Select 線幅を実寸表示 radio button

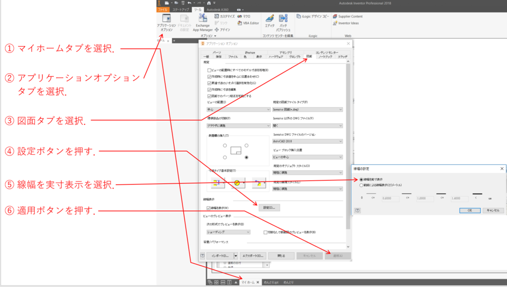point(361,179)
